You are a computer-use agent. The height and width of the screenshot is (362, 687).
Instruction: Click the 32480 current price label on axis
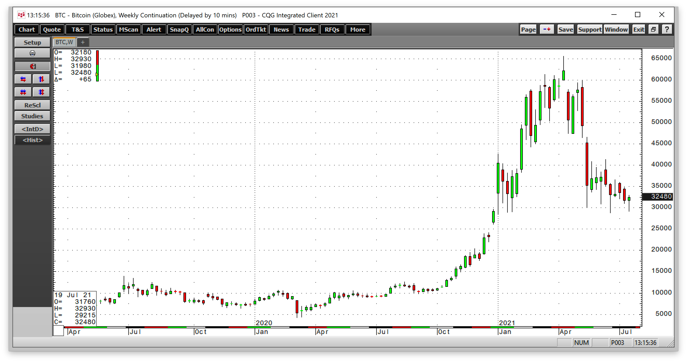pos(658,197)
